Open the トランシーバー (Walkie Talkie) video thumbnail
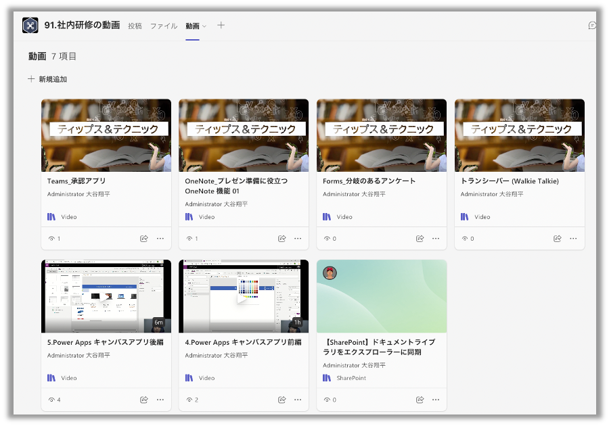 [x=519, y=135]
